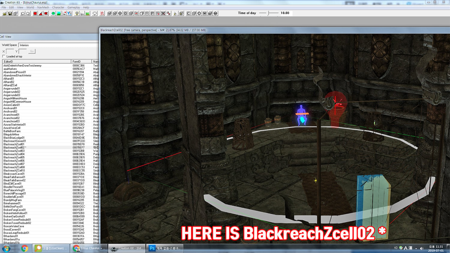Redo the last edit in toolbar
450x253 pixels.
[x=28, y=13]
